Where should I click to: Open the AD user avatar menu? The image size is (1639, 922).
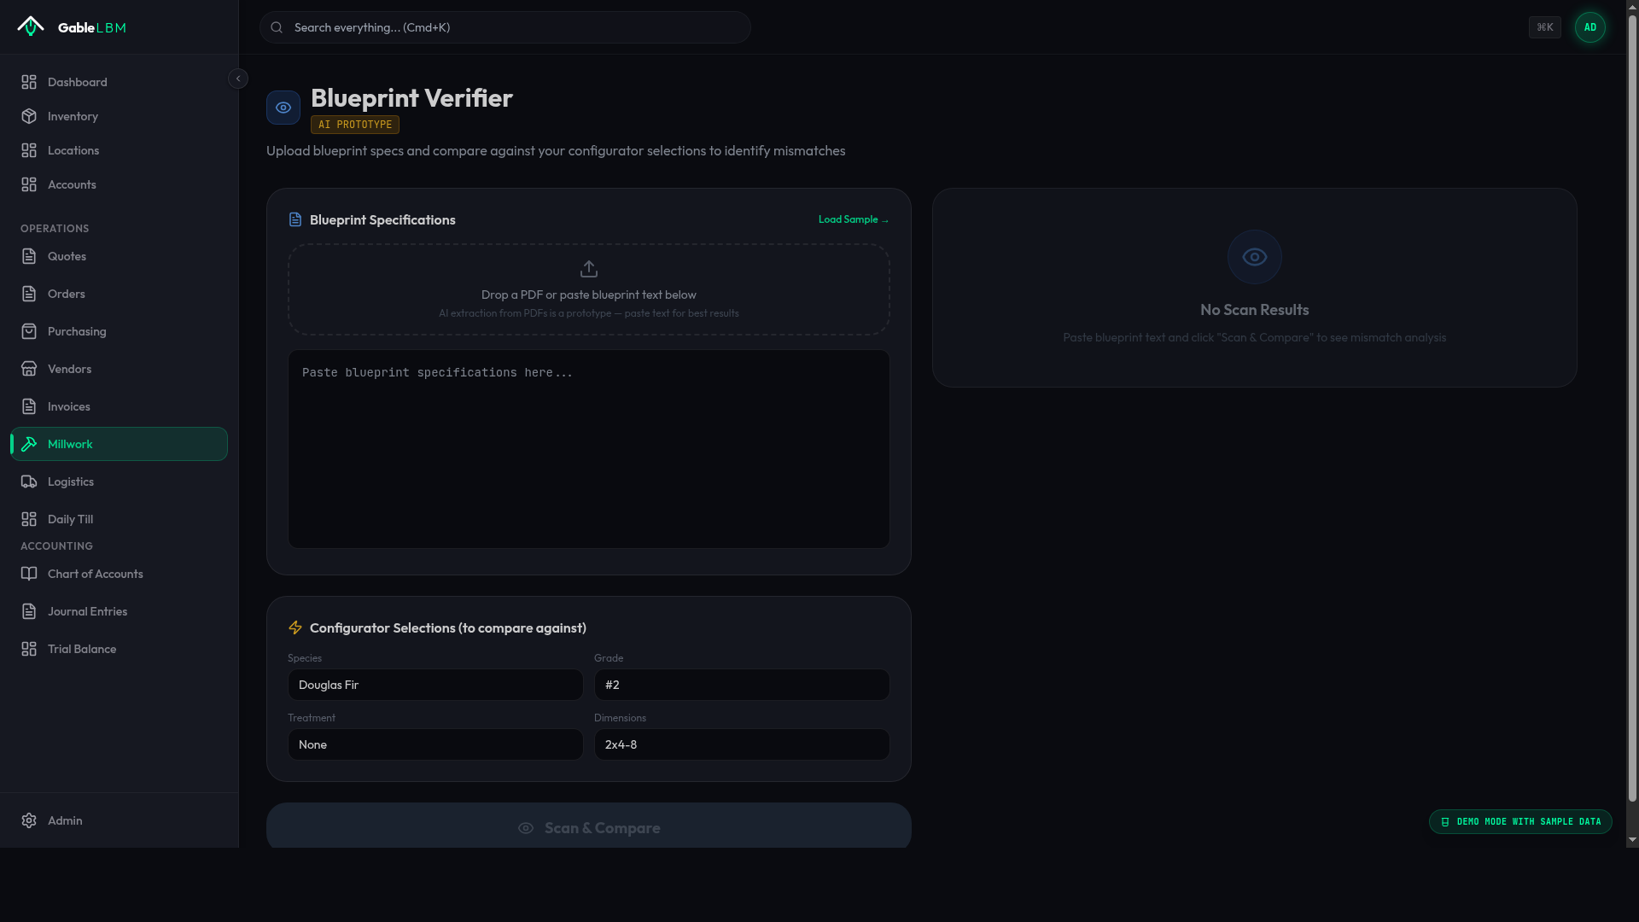coord(1589,27)
